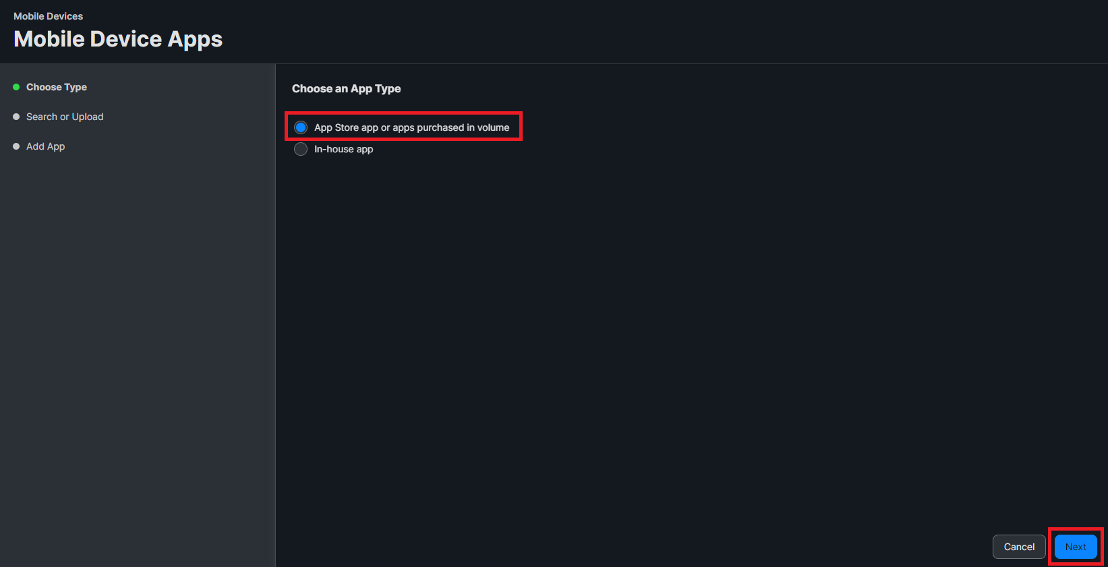The height and width of the screenshot is (567, 1108).
Task: Select the In-house app radio button
Action: pyautogui.click(x=301, y=149)
